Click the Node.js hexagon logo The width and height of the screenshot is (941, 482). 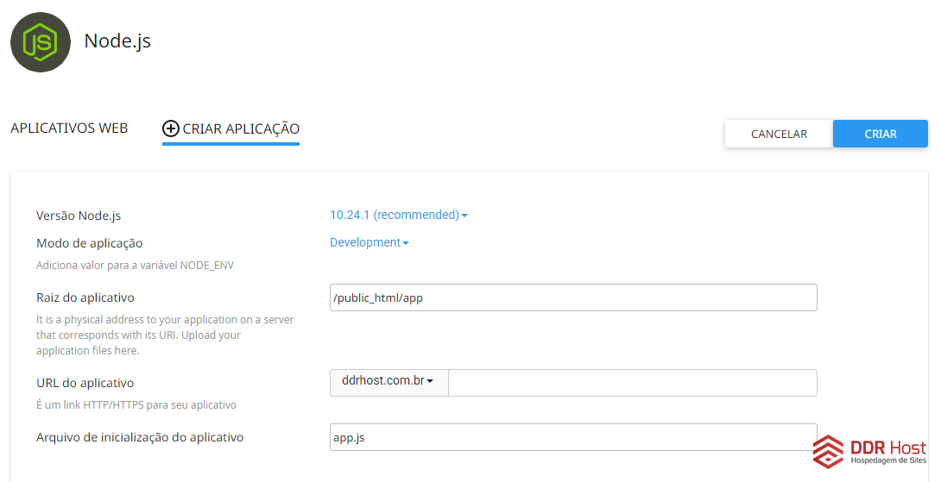[41, 42]
